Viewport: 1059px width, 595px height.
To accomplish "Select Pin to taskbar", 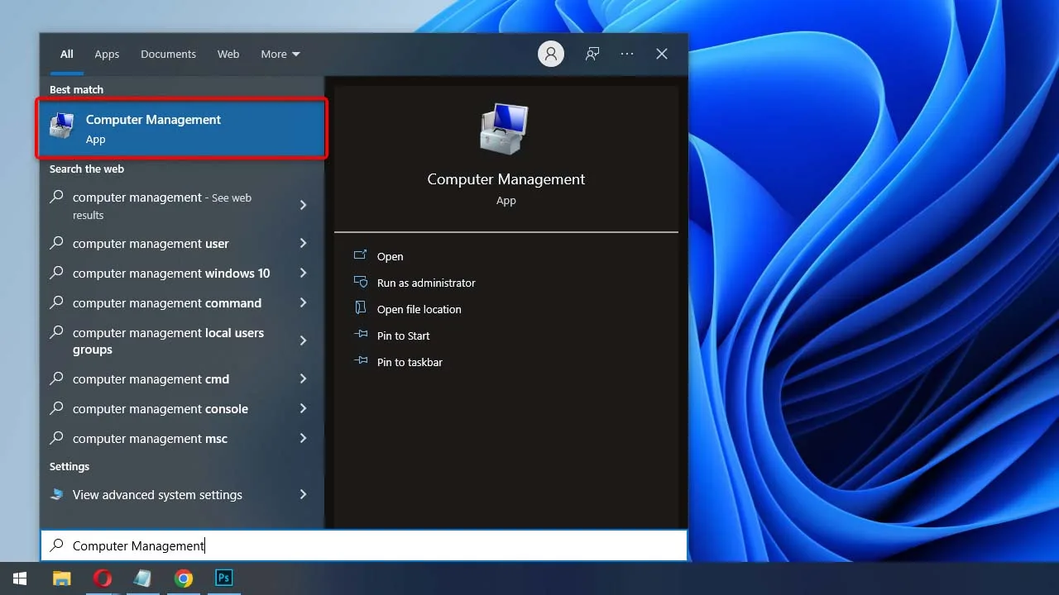I will [x=410, y=362].
